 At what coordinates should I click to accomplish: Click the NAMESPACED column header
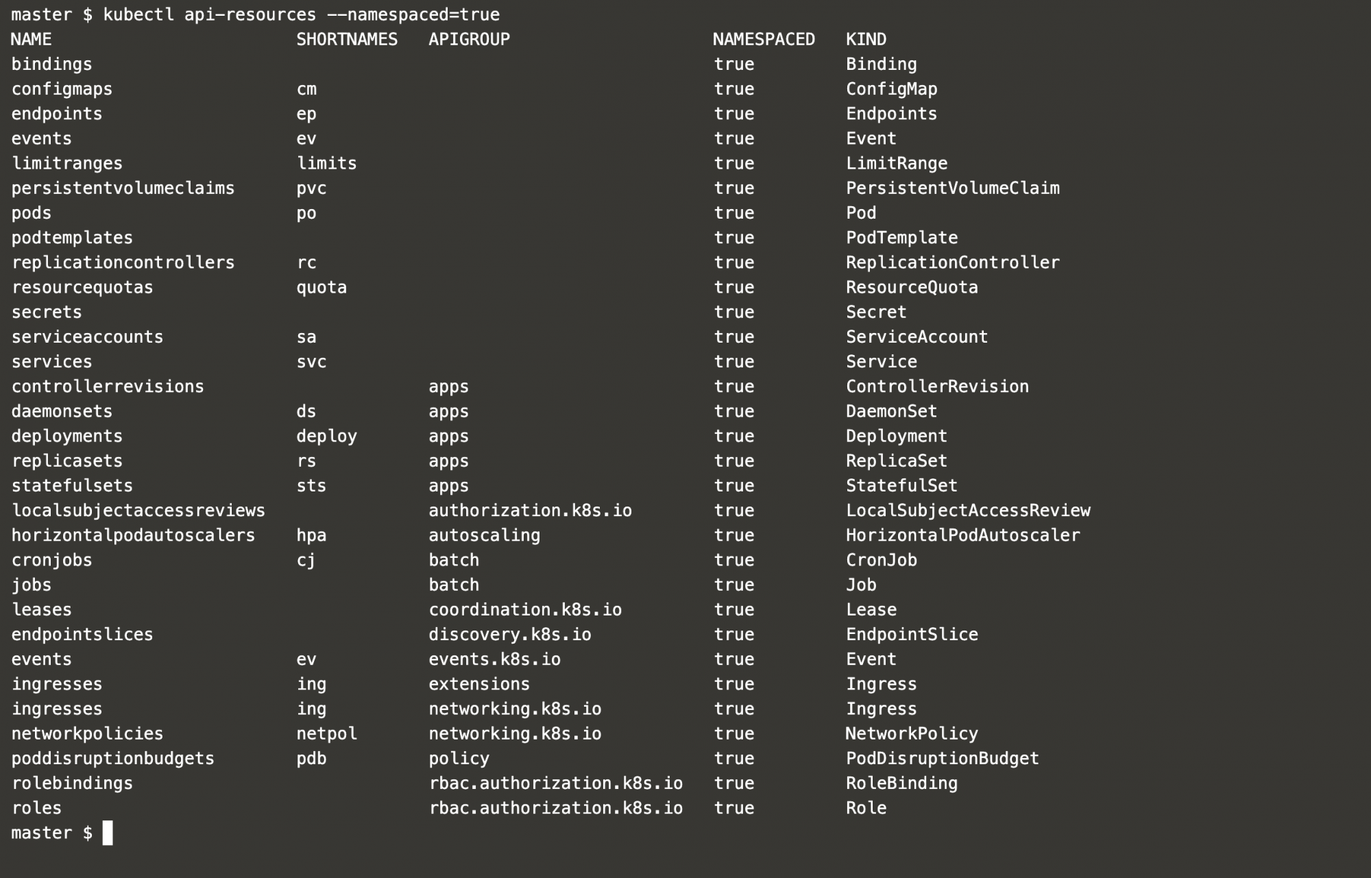(764, 39)
